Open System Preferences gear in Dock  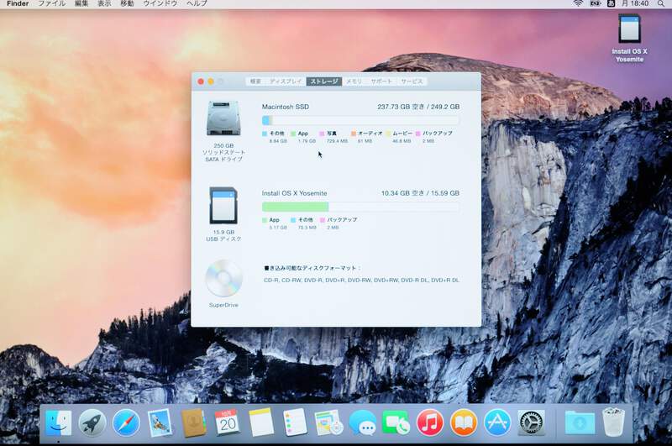(x=531, y=422)
